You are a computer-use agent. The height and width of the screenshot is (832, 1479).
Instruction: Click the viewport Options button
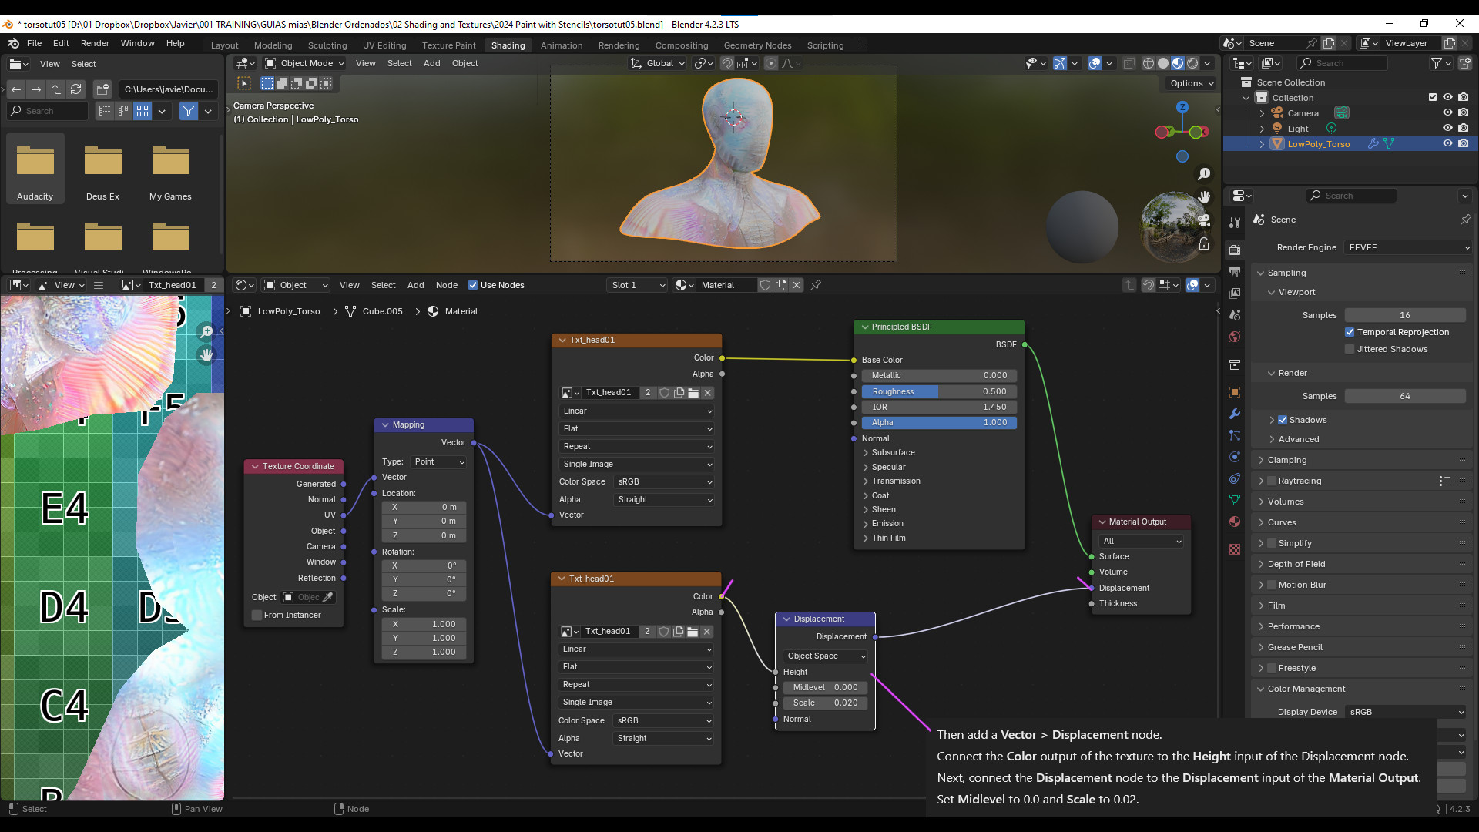pyautogui.click(x=1192, y=83)
